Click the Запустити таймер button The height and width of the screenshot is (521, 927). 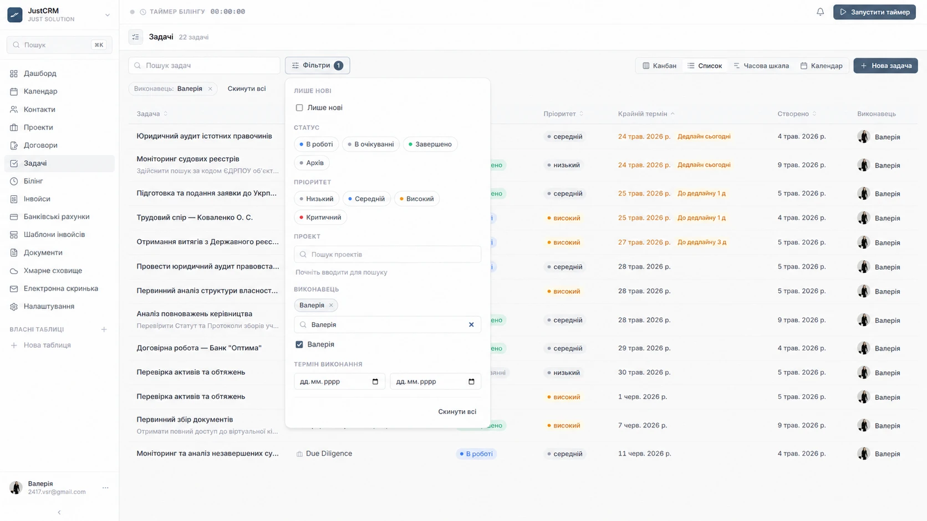(874, 12)
